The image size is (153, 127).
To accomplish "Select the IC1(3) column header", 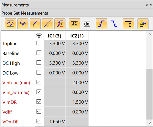I will pos(54,36).
